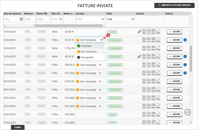Open the Tipo documento filter dropdown
This screenshot has width=198, height=130.
point(57,19)
